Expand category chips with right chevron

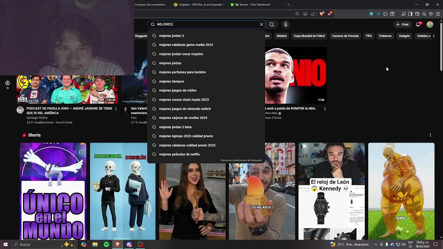[x=434, y=36]
